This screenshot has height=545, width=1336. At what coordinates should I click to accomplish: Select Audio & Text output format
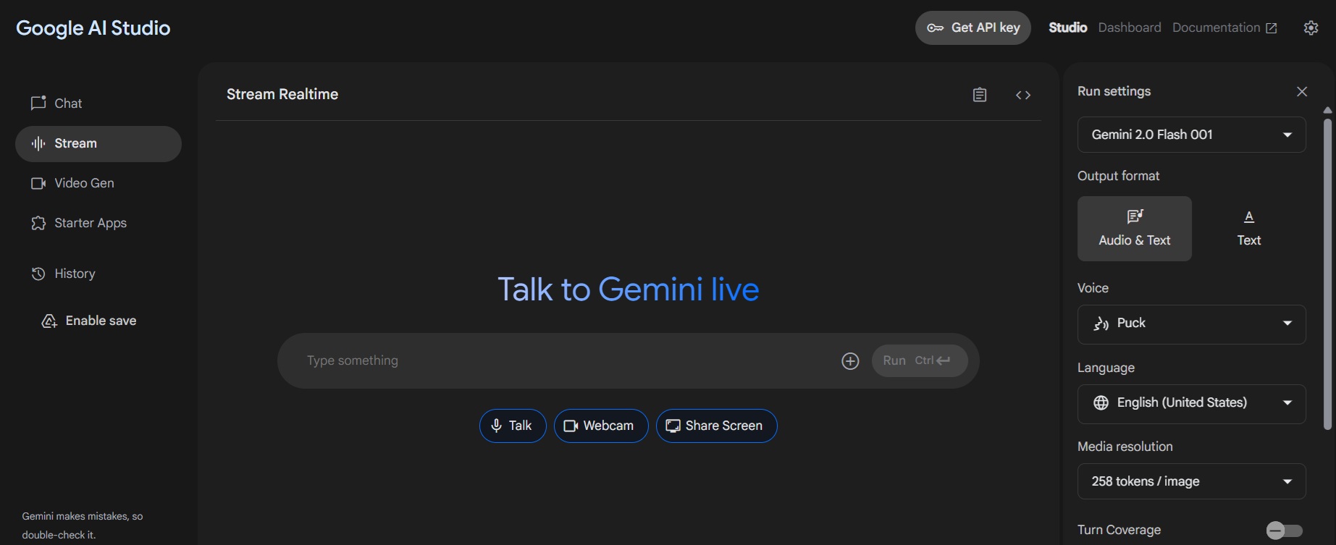point(1135,229)
